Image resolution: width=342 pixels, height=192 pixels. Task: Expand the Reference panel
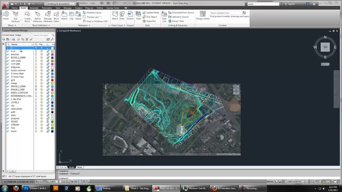pyautogui.click(x=84, y=26)
